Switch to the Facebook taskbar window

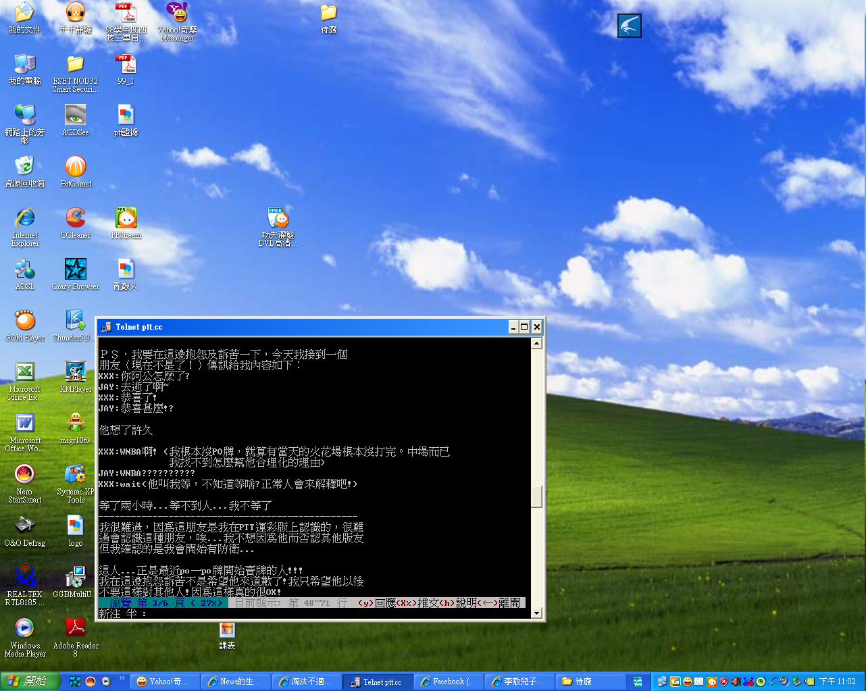pyautogui.click(x=448, y=682)
